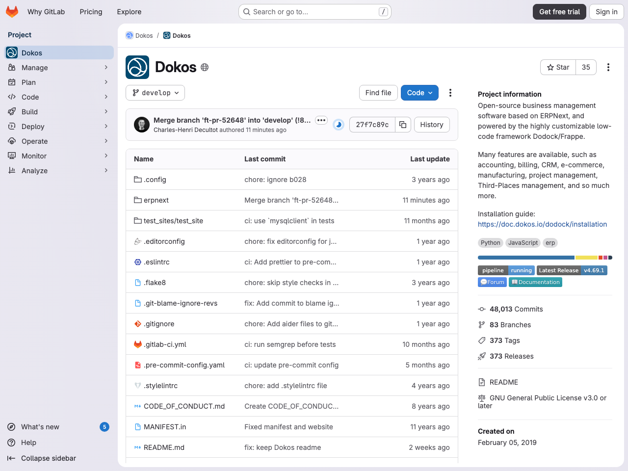The width and height of the screenshot is (628, 471).
Task: Copy the commit SHA 27f7c89c
Action: tap(403, 125)
